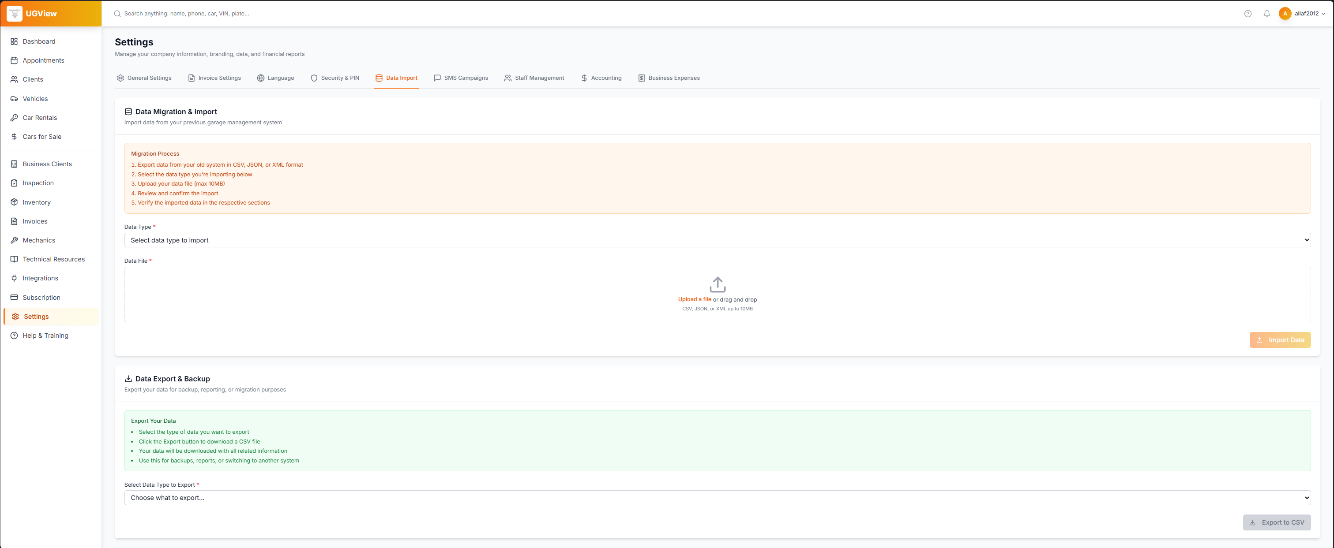Click the Subscription card icon
The image size is (1334, 548).
tap(14, 298)
